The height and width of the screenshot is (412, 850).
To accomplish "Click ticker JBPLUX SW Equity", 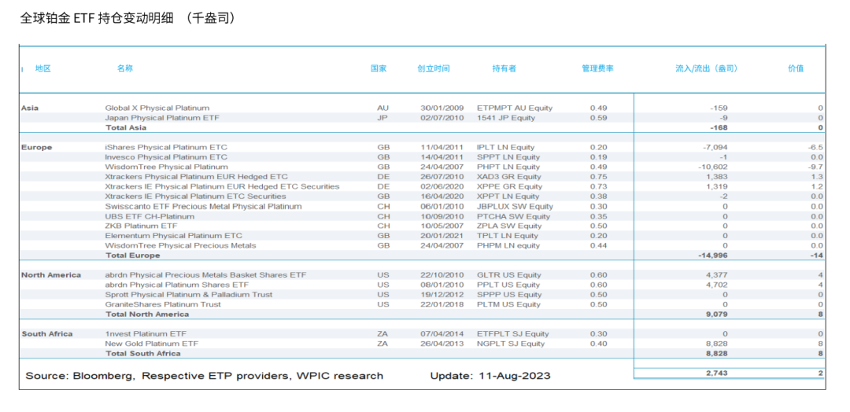I will click(x=515, y=206).
